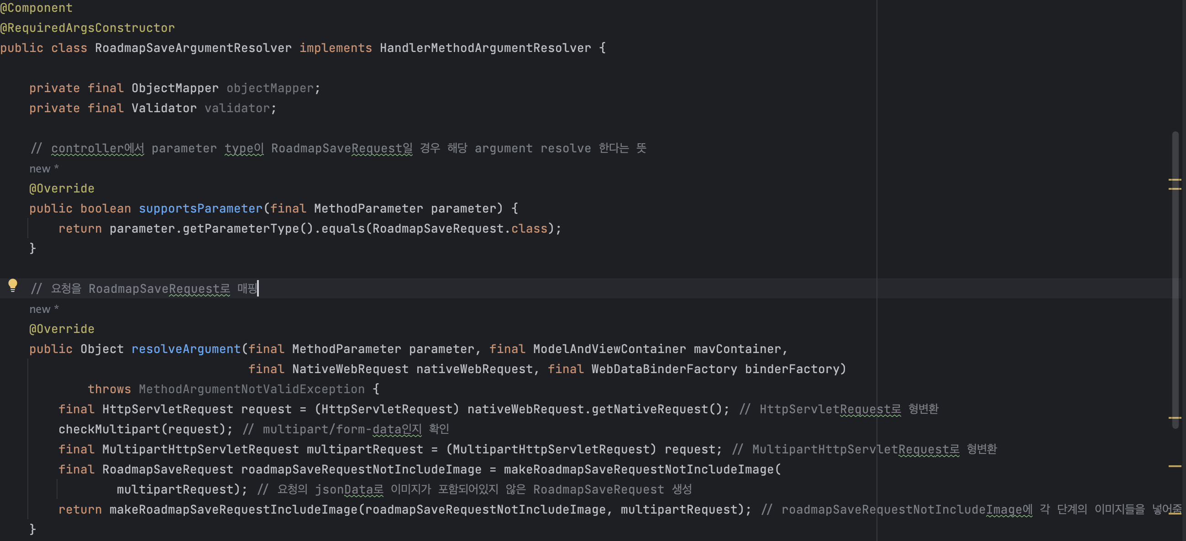Click the objectMapper field name
The width and height of the screenshot is (1186, 541).
[270, 88]
